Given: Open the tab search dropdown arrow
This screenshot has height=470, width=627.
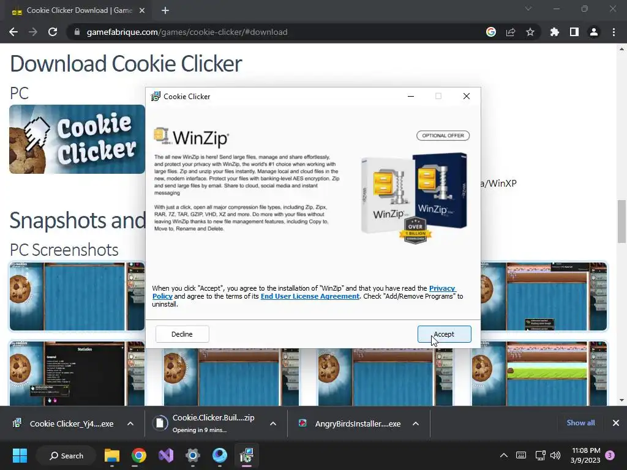Looking at the screenshot, I should (x=528, y=9).
